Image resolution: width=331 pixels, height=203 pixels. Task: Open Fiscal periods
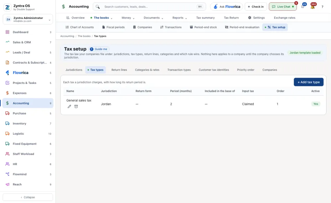(x=113, y=27)
